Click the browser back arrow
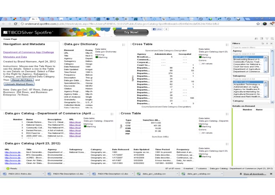The image size is (275, 195). tap(4, 24)
